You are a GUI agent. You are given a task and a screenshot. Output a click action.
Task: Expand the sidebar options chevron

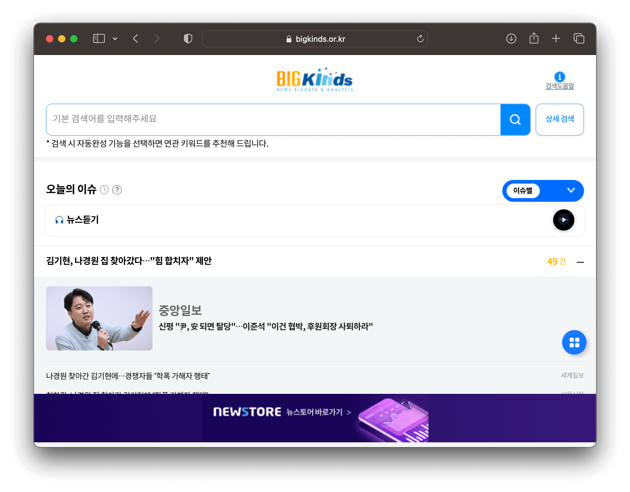[115, 39]
